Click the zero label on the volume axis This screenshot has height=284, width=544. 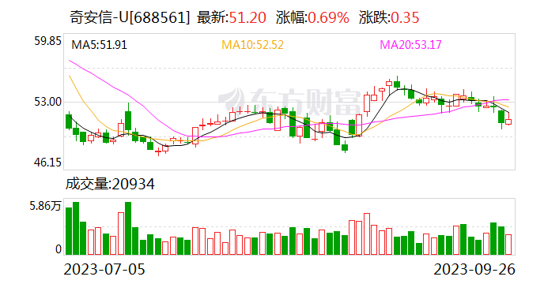tap(59, 249)
